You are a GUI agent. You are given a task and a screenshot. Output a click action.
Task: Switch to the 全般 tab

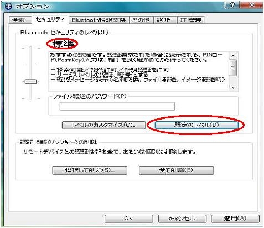pyautogui.click(x=20, y=20)
